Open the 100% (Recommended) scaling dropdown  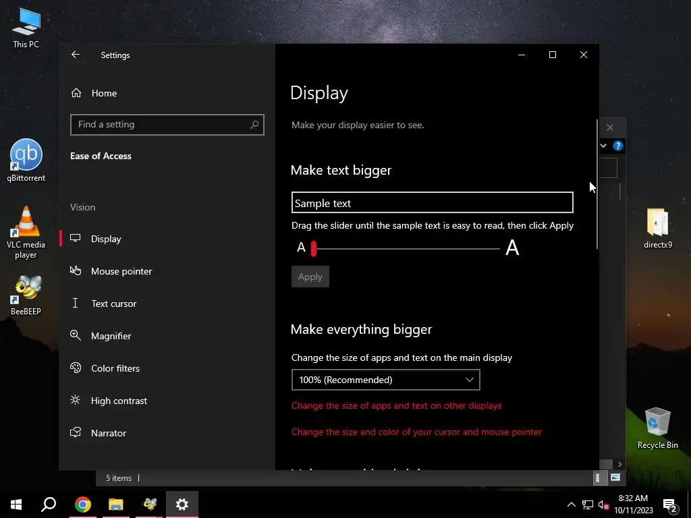click(x=385, y=380)
